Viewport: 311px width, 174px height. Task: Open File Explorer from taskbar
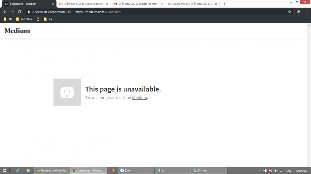click(29, 171)
